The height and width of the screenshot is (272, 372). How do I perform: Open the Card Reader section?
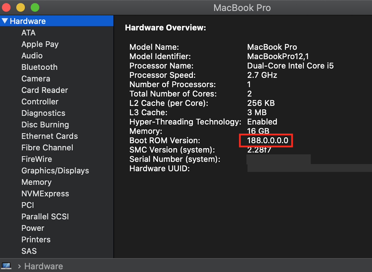[44, 90]
